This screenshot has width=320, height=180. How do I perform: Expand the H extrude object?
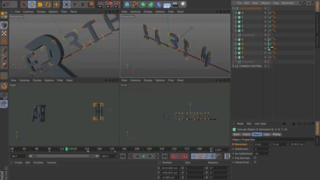[235, 57]
